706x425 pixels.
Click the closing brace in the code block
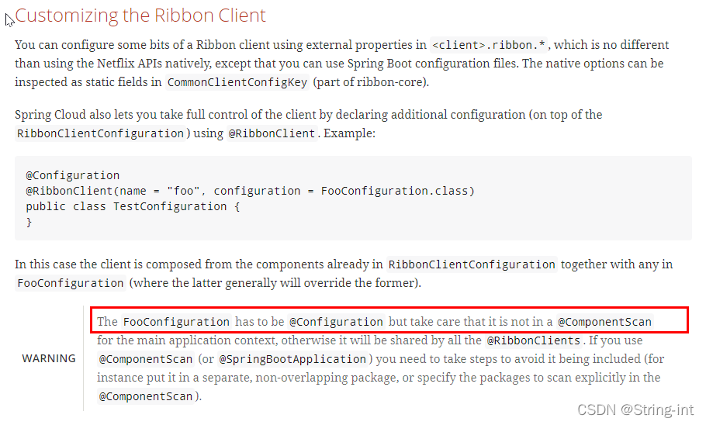click(x=29, y=222)
